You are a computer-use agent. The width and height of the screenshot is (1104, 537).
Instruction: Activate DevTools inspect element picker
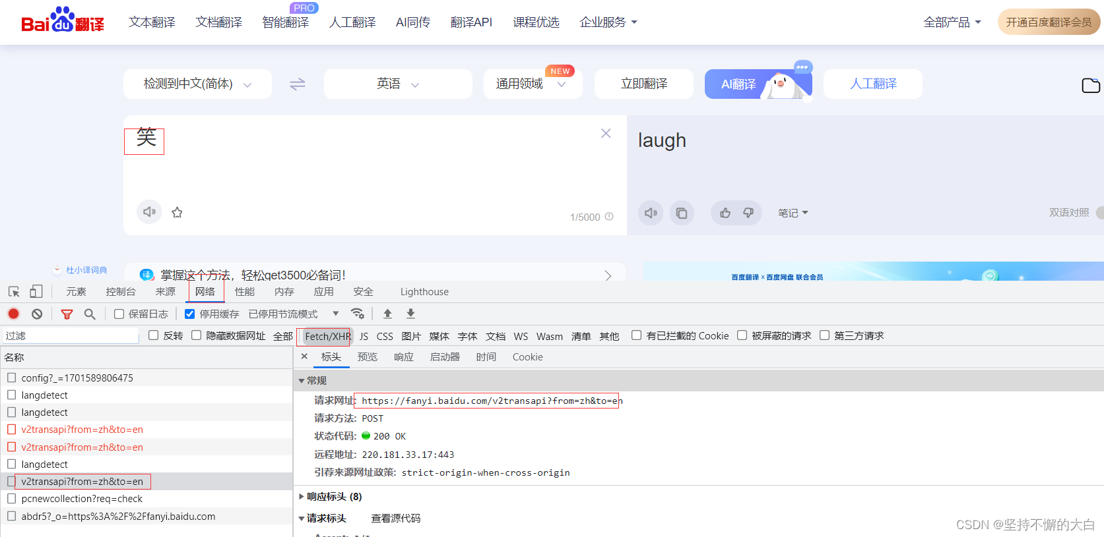point(14,291)
